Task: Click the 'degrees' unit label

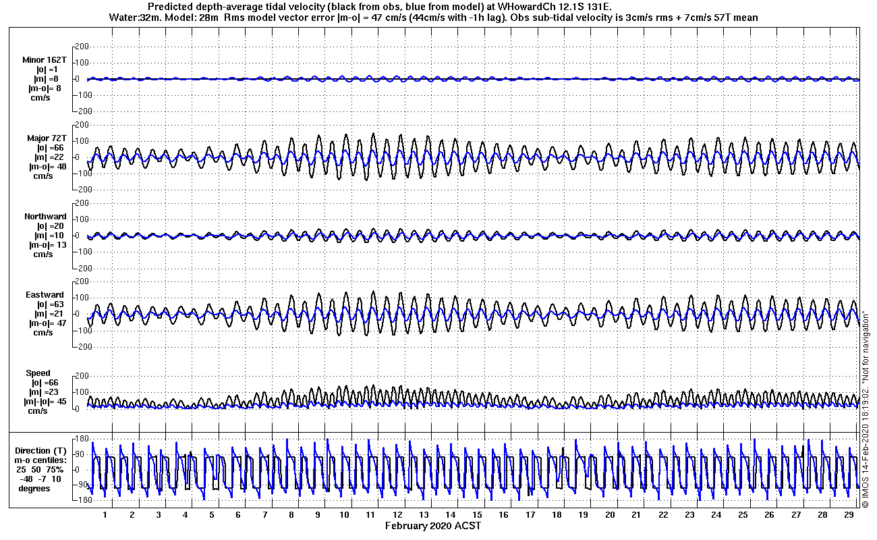Action: [x=34, y=488]
